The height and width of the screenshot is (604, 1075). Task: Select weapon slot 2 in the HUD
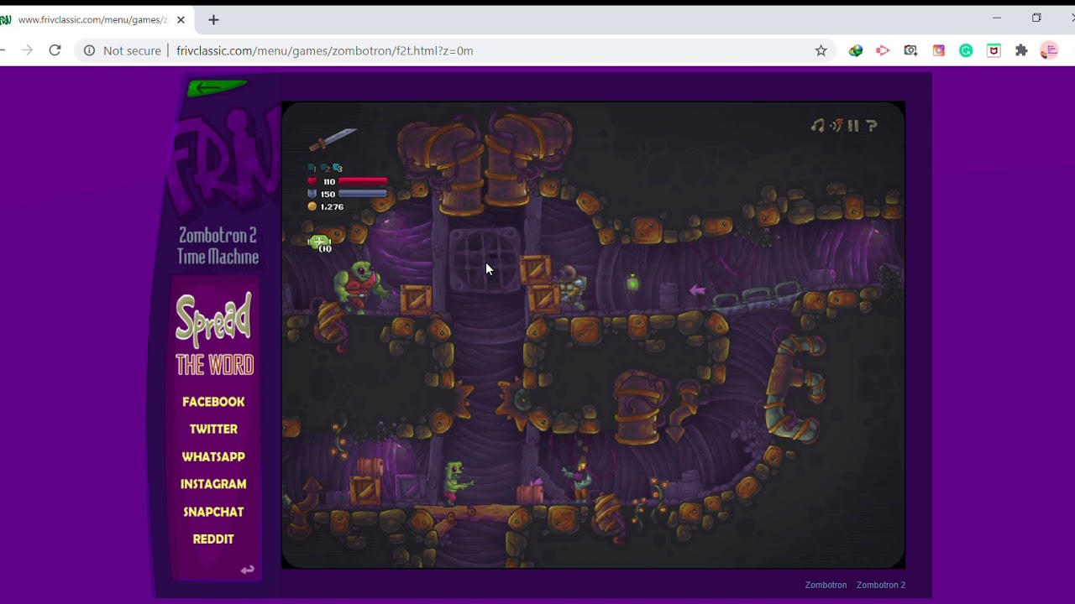pos(325,168)
